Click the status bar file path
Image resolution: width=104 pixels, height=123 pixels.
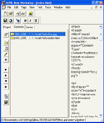pos(44,120)
